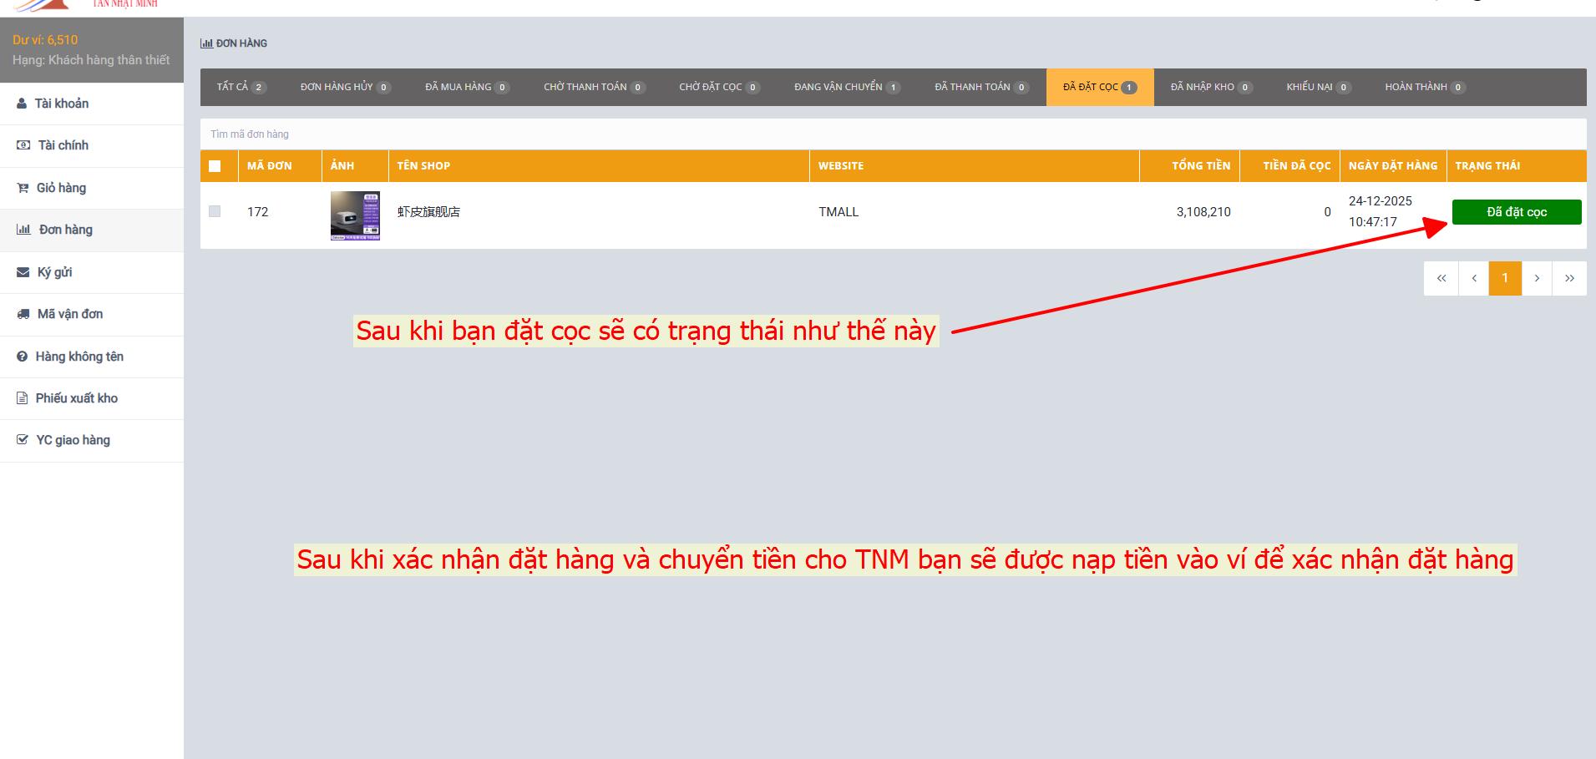Click the cart icon beside Giỏ hàng
This screenshot has height=759, width=1596.
pyautogui.click(x=23, y=188)
